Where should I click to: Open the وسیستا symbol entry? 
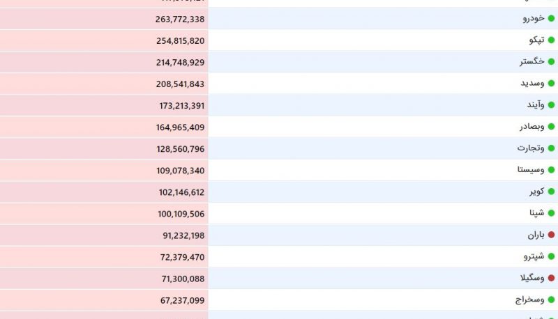coord(531,170)
